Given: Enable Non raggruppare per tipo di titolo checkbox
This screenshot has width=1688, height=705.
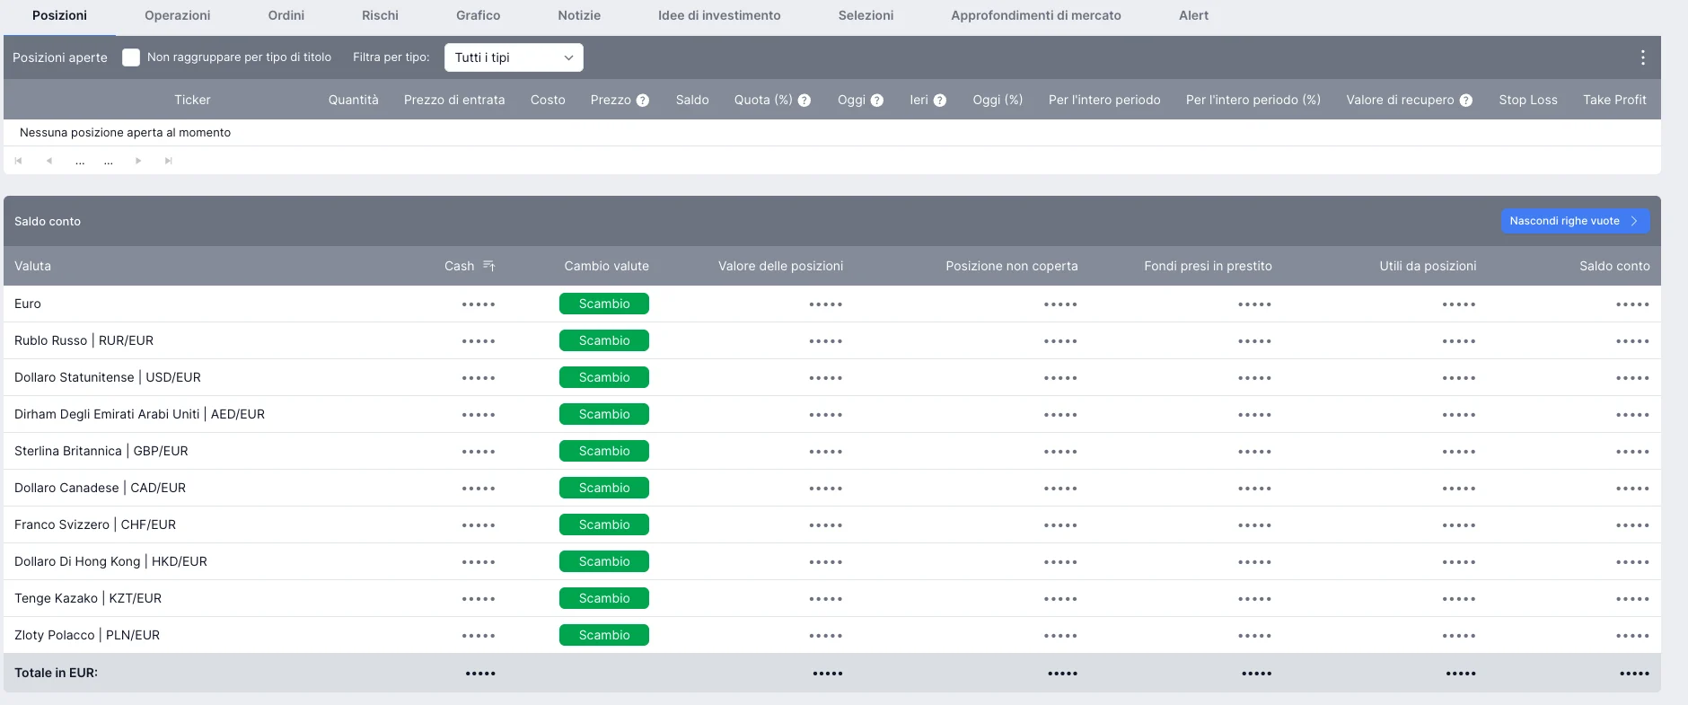Looking at the screenshot, I should pos(131,57).
